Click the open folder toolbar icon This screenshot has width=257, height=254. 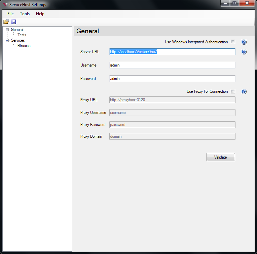coord(6,22)
